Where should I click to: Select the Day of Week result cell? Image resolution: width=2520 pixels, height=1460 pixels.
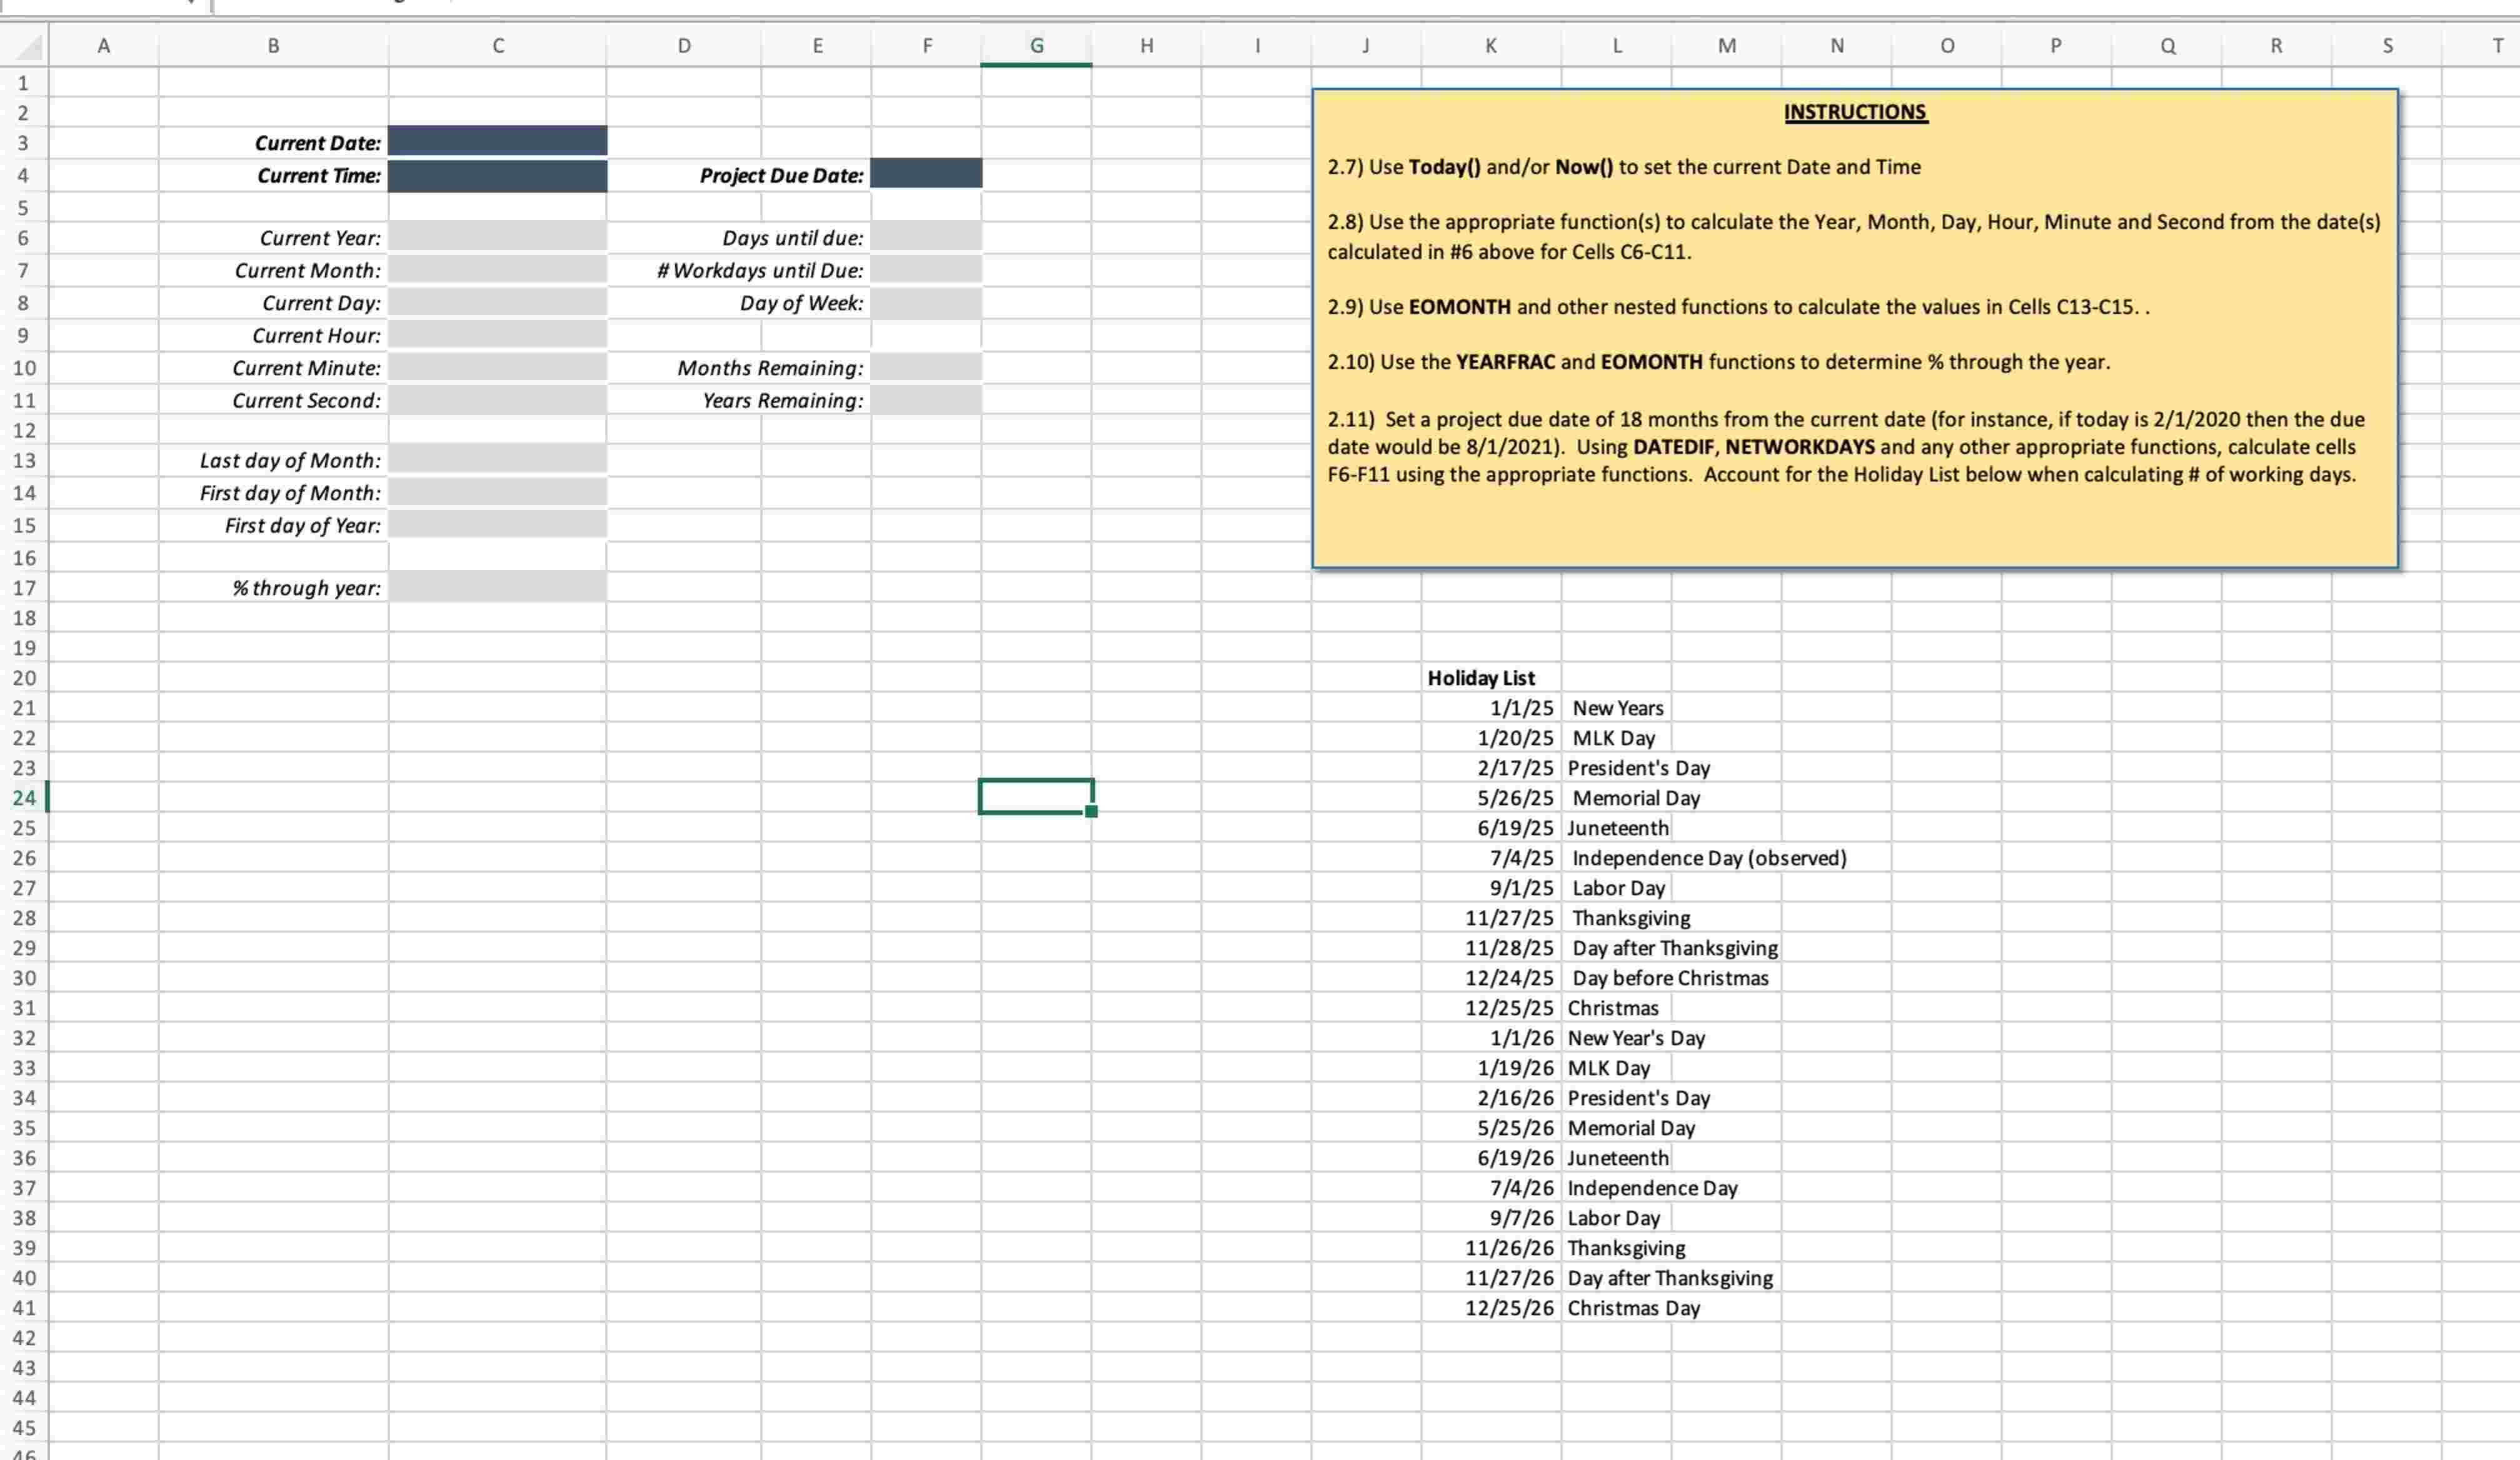(926, 302)
